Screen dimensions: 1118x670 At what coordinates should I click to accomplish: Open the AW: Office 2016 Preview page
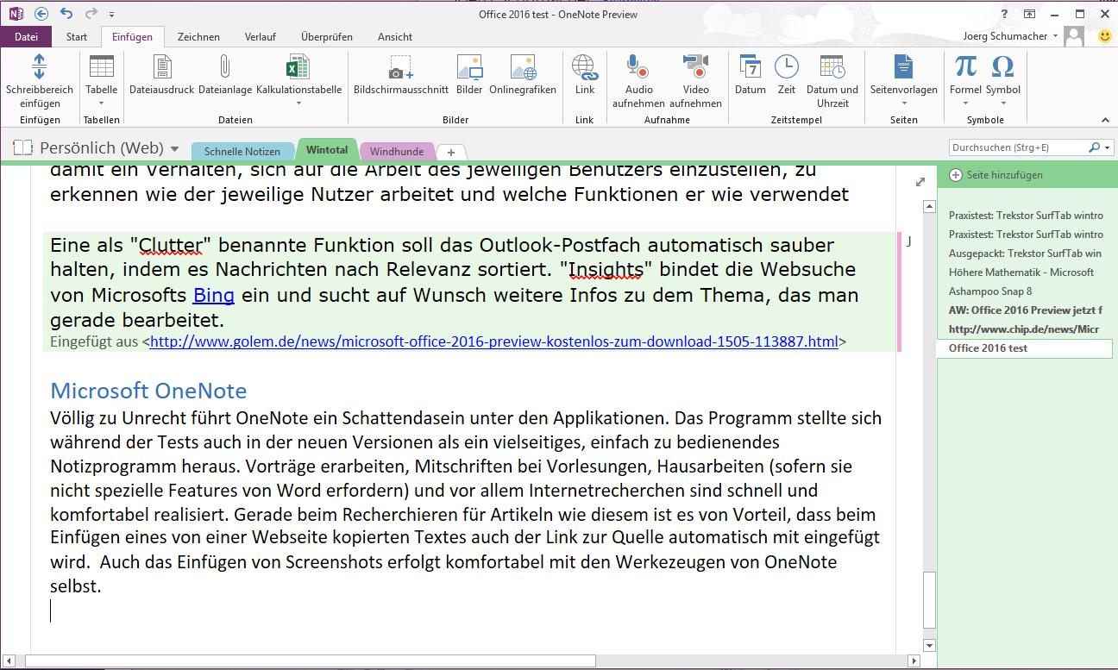point(1024,310)
